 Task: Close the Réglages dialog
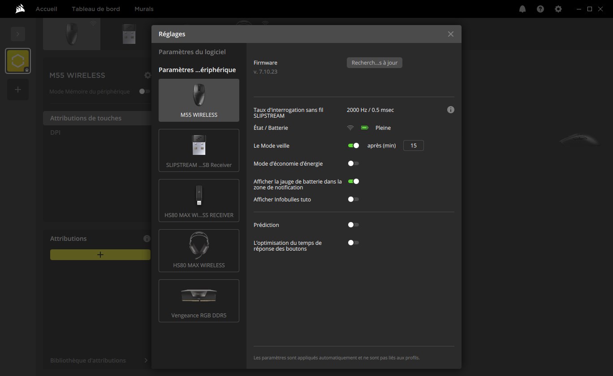pos(451,34)
